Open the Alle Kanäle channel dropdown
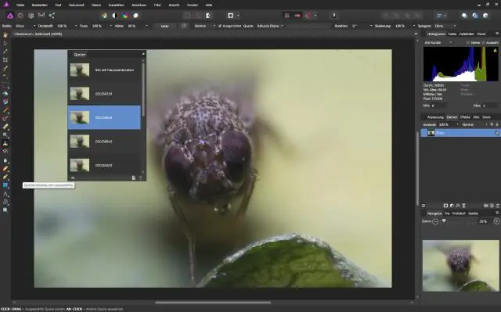The height and width of the screenshot is (312, 501). [438, 42]
